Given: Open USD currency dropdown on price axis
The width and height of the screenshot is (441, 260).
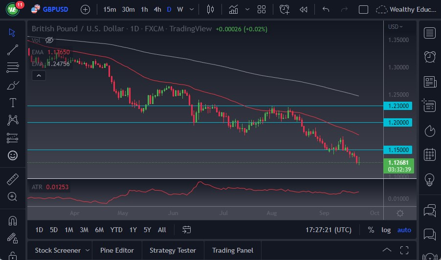Looking at the screenshot, I should 395,27.
